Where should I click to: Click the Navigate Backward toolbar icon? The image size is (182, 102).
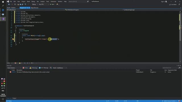click(x=9, y=5)
